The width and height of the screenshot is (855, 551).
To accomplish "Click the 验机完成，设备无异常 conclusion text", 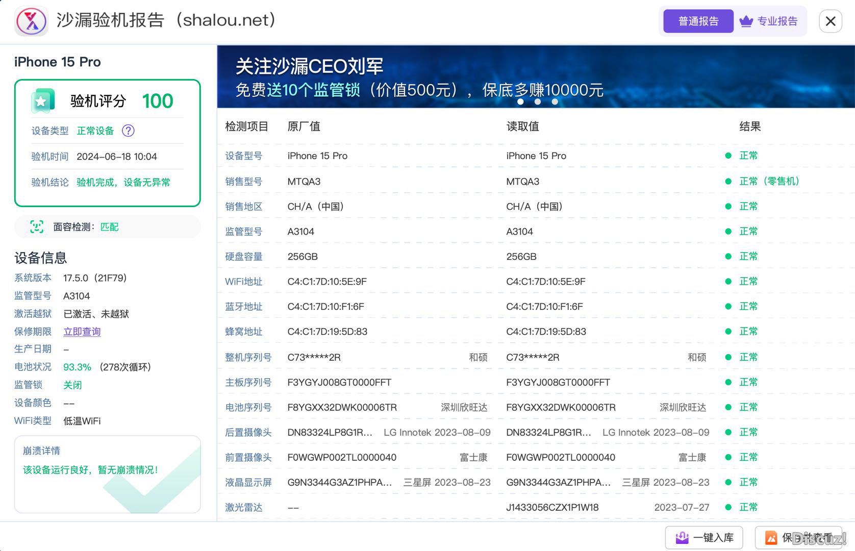I will (123, 183).
